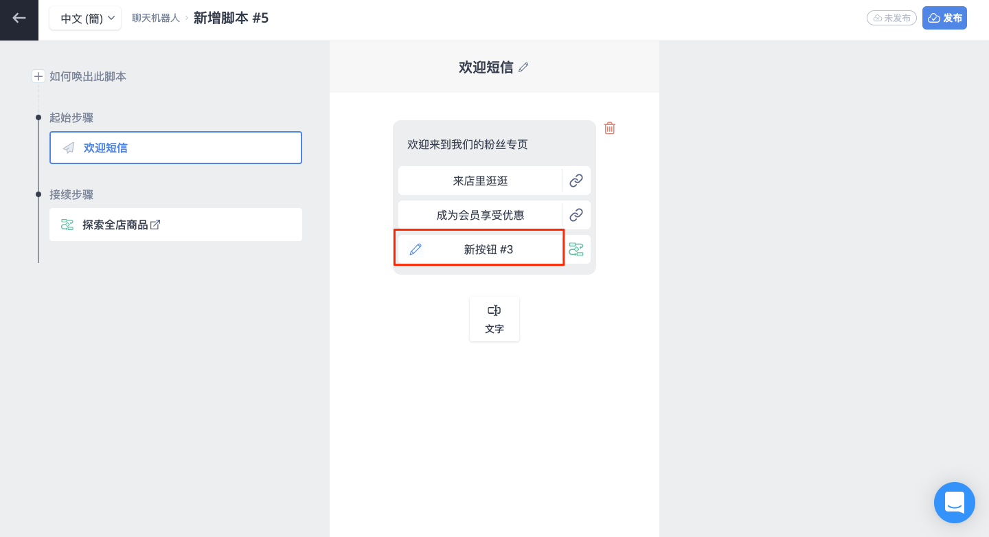
Task: Go back using the left arrow icon
Action: [x=19, y=19]
